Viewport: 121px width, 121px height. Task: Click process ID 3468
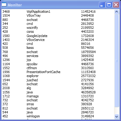6,12
